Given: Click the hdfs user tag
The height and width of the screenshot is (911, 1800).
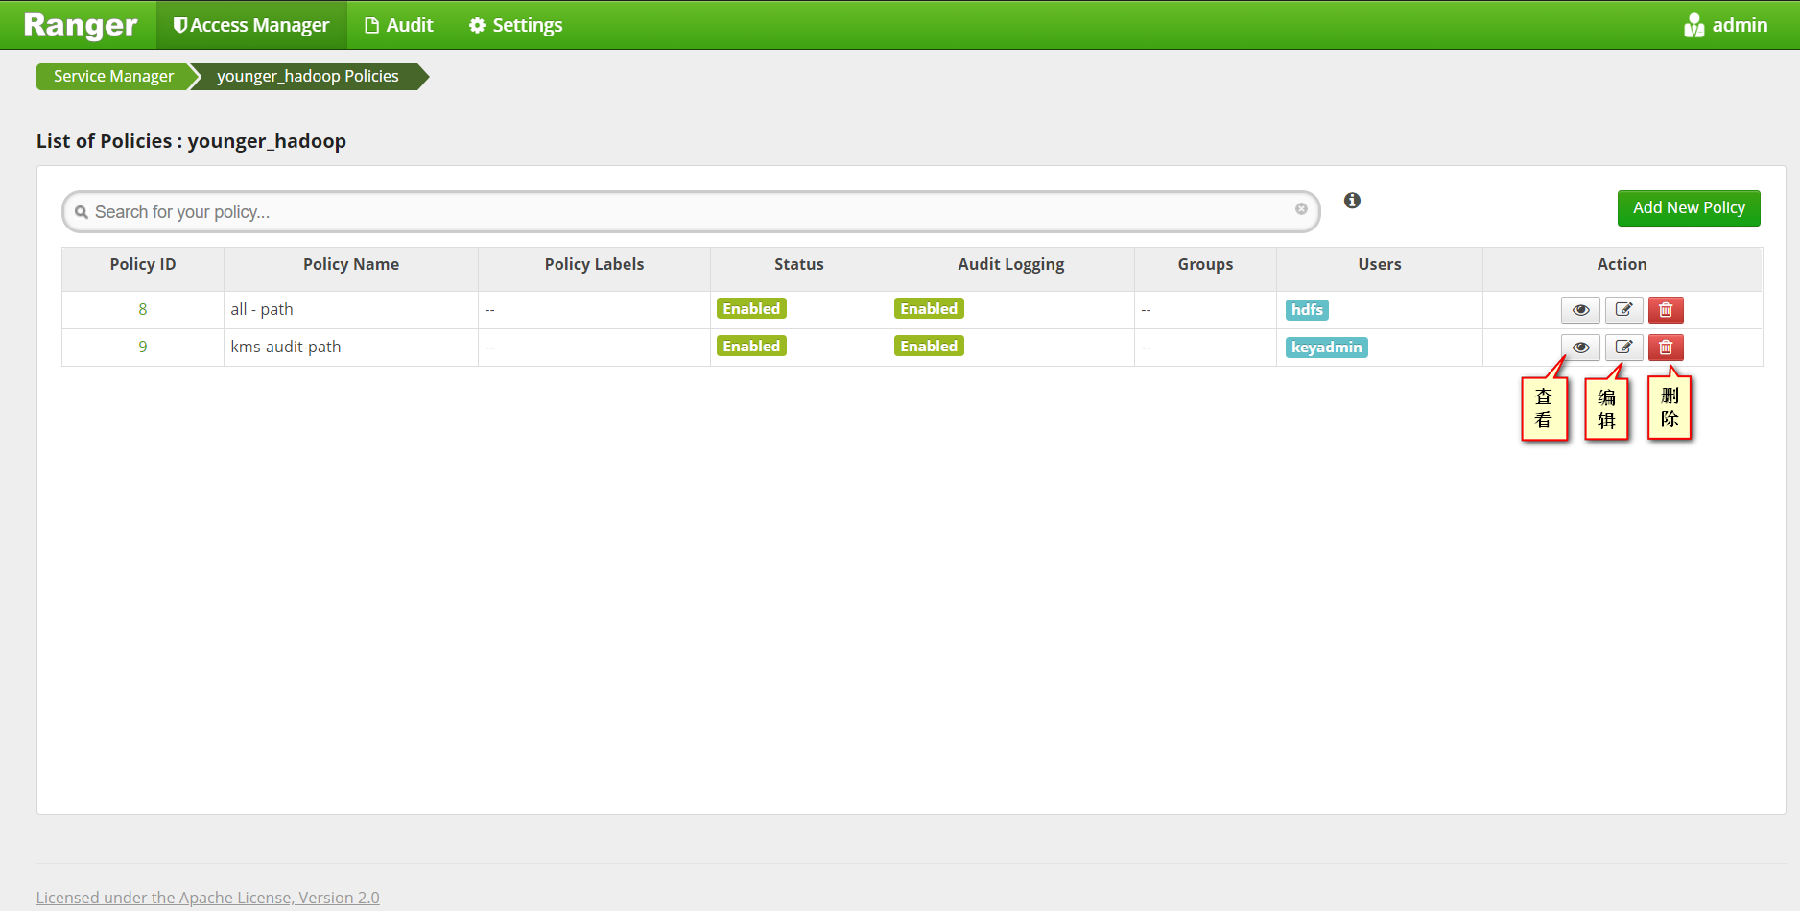Looking at the screenshot, I should pyautogui.click(x=1306, y=309).
